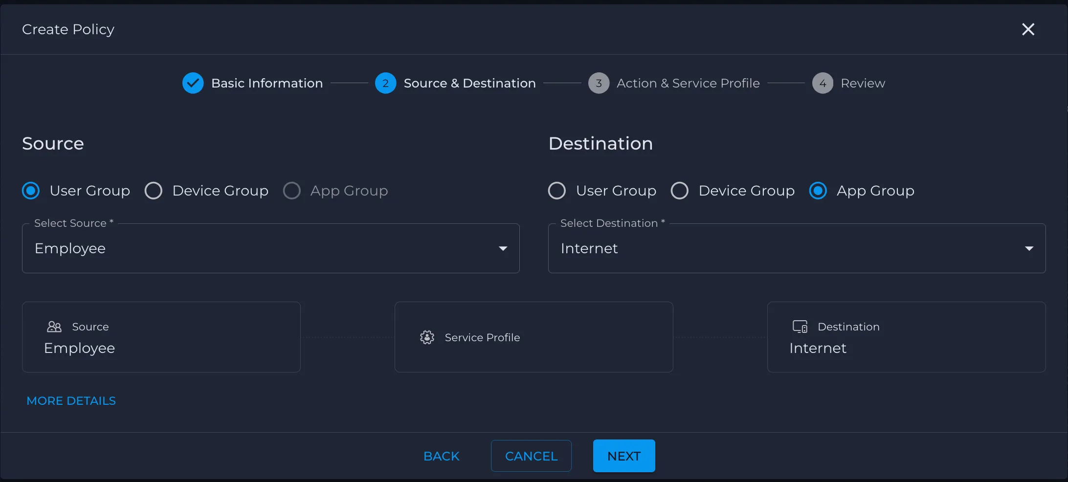The height and width of the screenshot is (482, 1068).
Task: Expand the Select Destination dropdown arrow
Action: pos(1029,248)
